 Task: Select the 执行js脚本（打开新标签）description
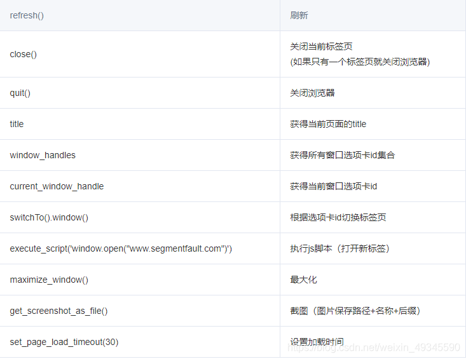pos(339,248)
